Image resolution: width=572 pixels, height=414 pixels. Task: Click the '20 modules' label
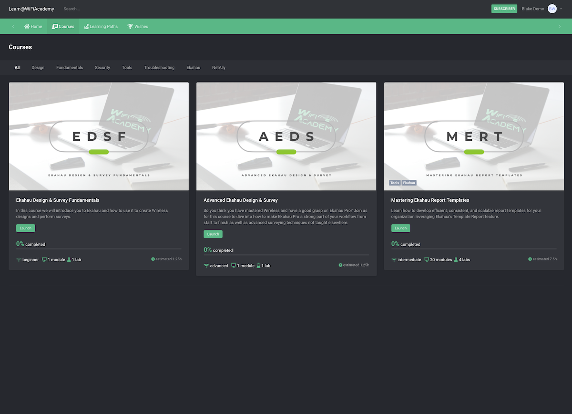click(x=441, y=260)
